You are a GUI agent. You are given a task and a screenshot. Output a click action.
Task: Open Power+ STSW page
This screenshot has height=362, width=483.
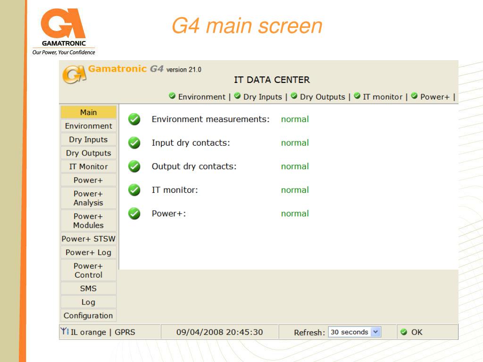88,239
